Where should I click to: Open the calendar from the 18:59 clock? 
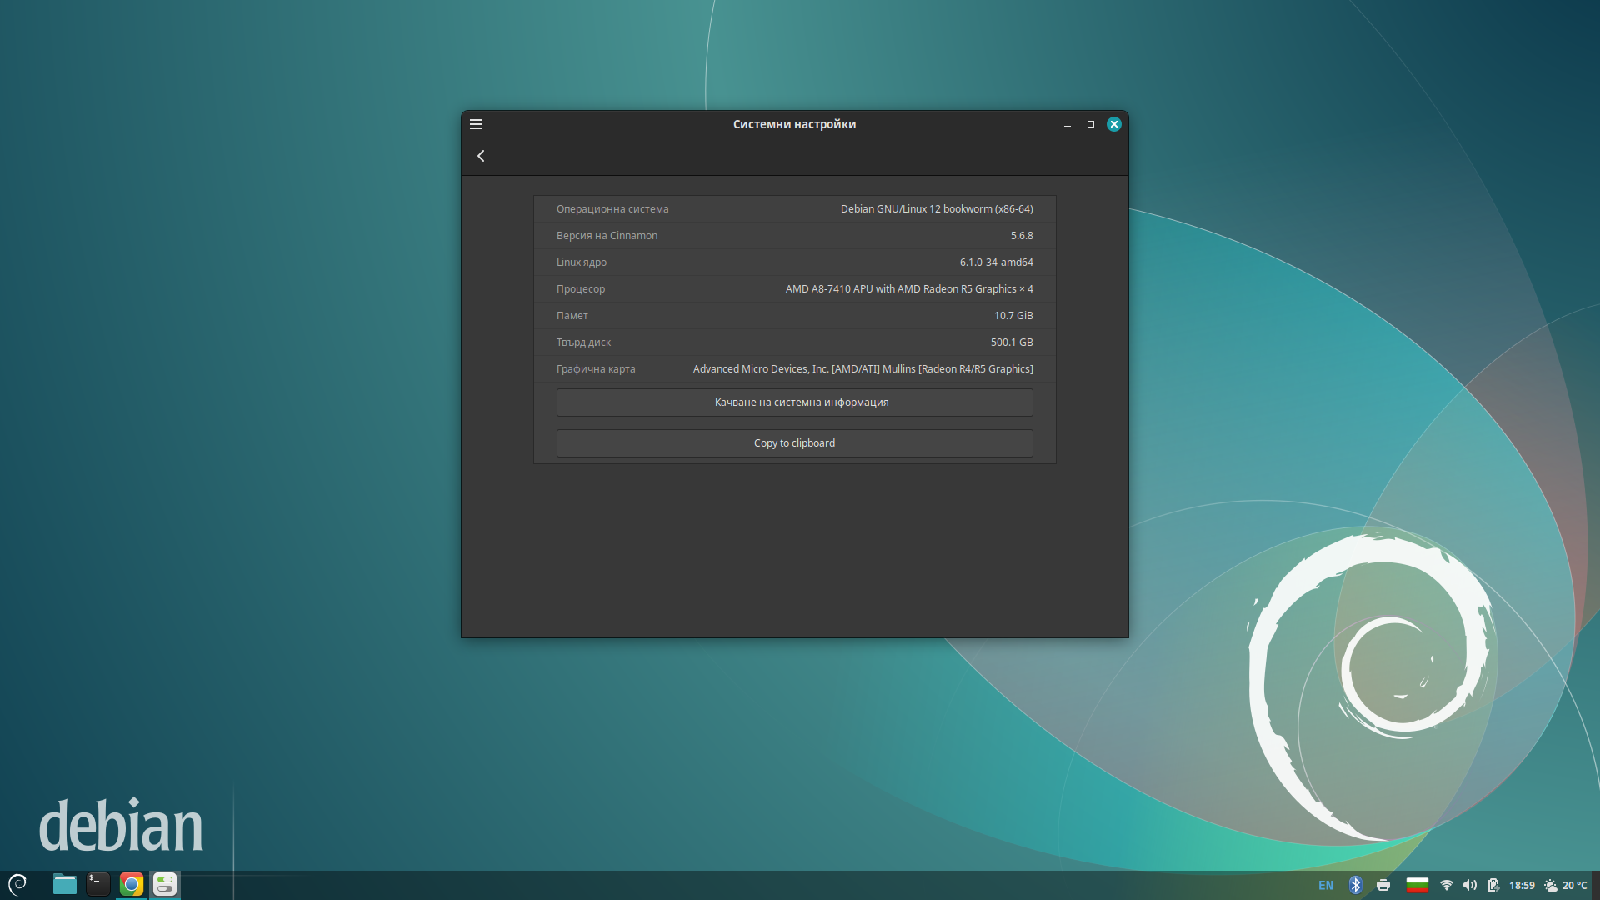[x=1522, y=885]
